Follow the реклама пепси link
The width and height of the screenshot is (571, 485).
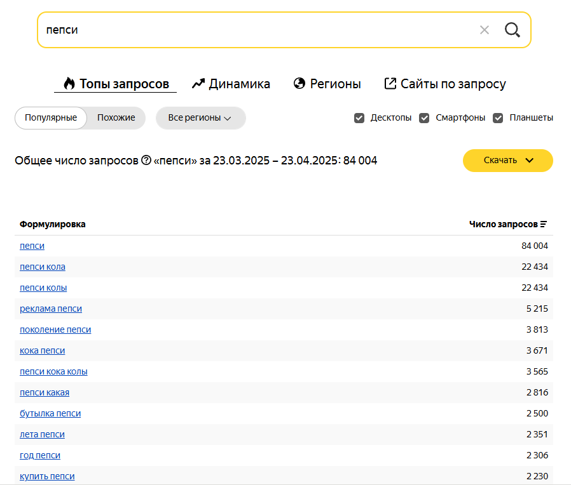pos(51,309)
